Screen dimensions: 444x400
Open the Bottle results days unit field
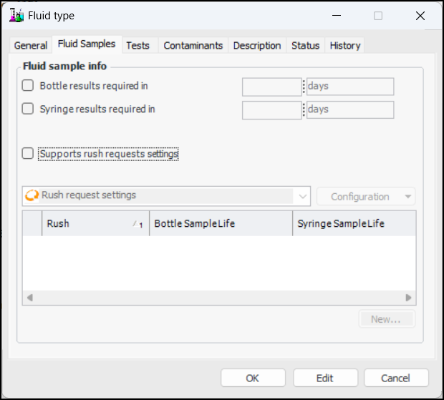tap(349, 87)
